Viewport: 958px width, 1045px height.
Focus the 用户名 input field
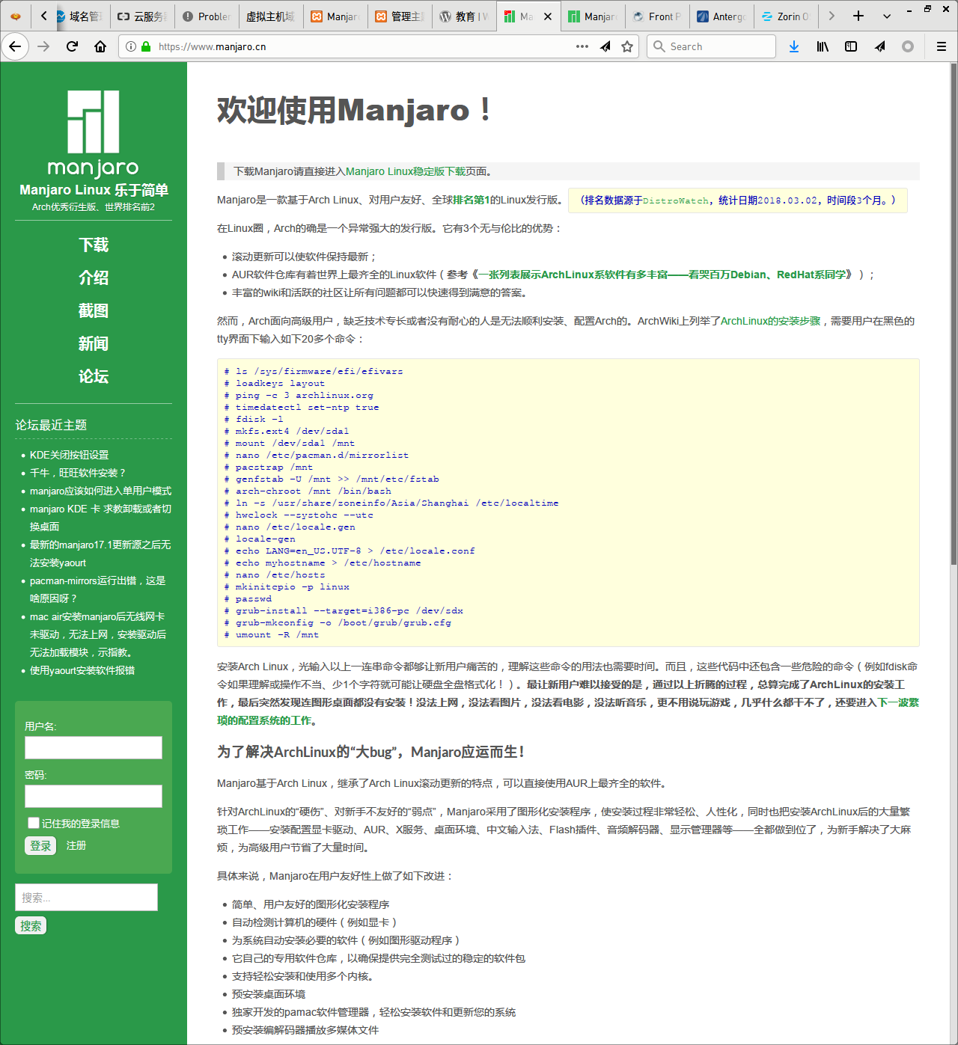94,747
